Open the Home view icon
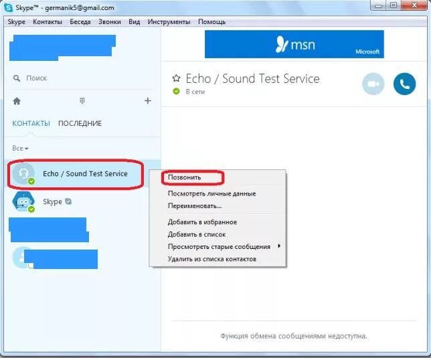The width and height of the screenshot is (431, 358). coord(17,101)
